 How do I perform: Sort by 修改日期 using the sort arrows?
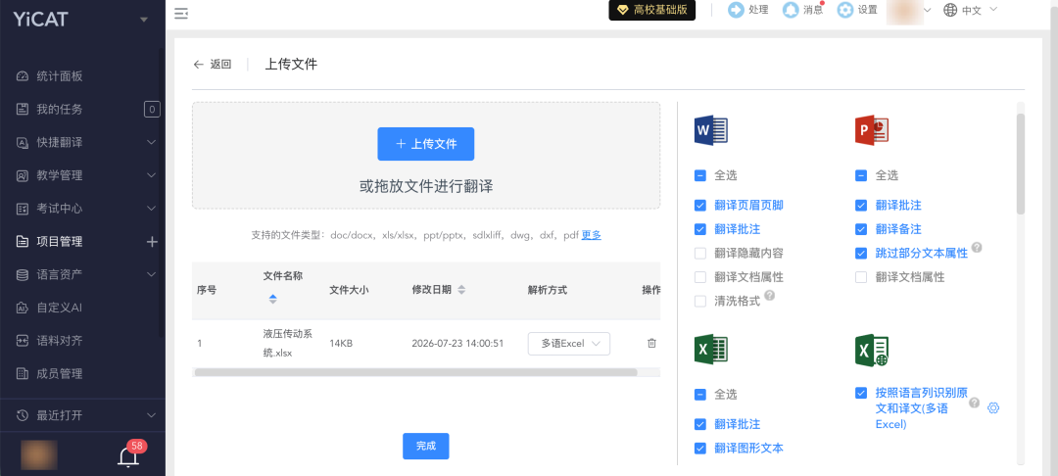coord(461,290)
